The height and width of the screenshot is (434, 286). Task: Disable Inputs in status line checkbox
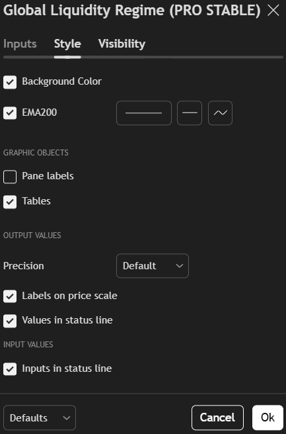coord(10,369)
